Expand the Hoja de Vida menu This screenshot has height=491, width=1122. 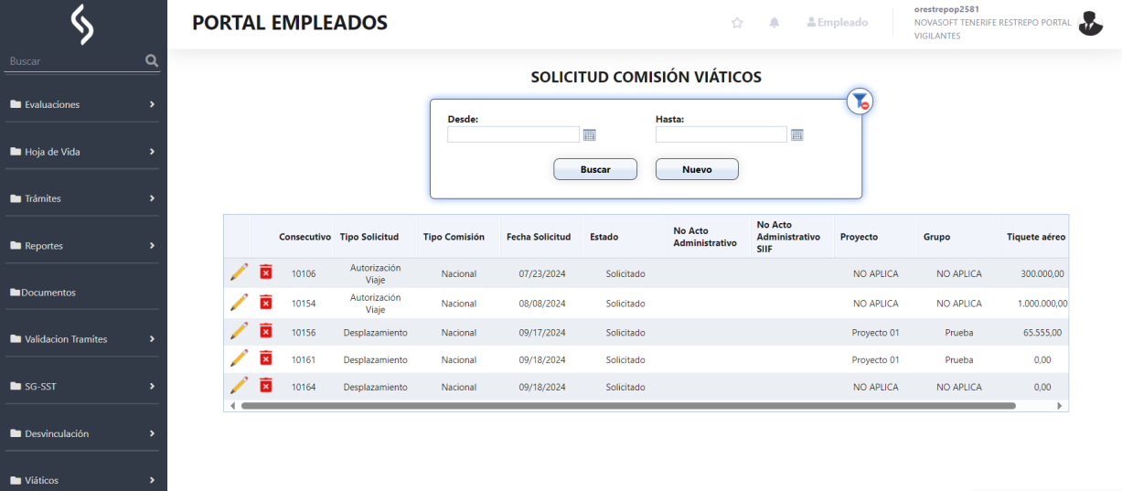pos(83,152)
